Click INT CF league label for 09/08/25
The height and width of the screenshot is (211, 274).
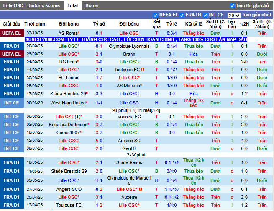click(12, 103)
